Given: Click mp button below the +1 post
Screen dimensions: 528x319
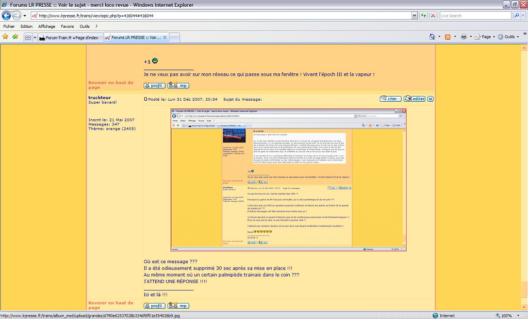Looking at the screenshot, I should (178, 86).
